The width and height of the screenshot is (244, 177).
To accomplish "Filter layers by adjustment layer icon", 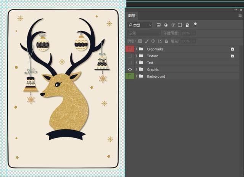I will (166, 25).
